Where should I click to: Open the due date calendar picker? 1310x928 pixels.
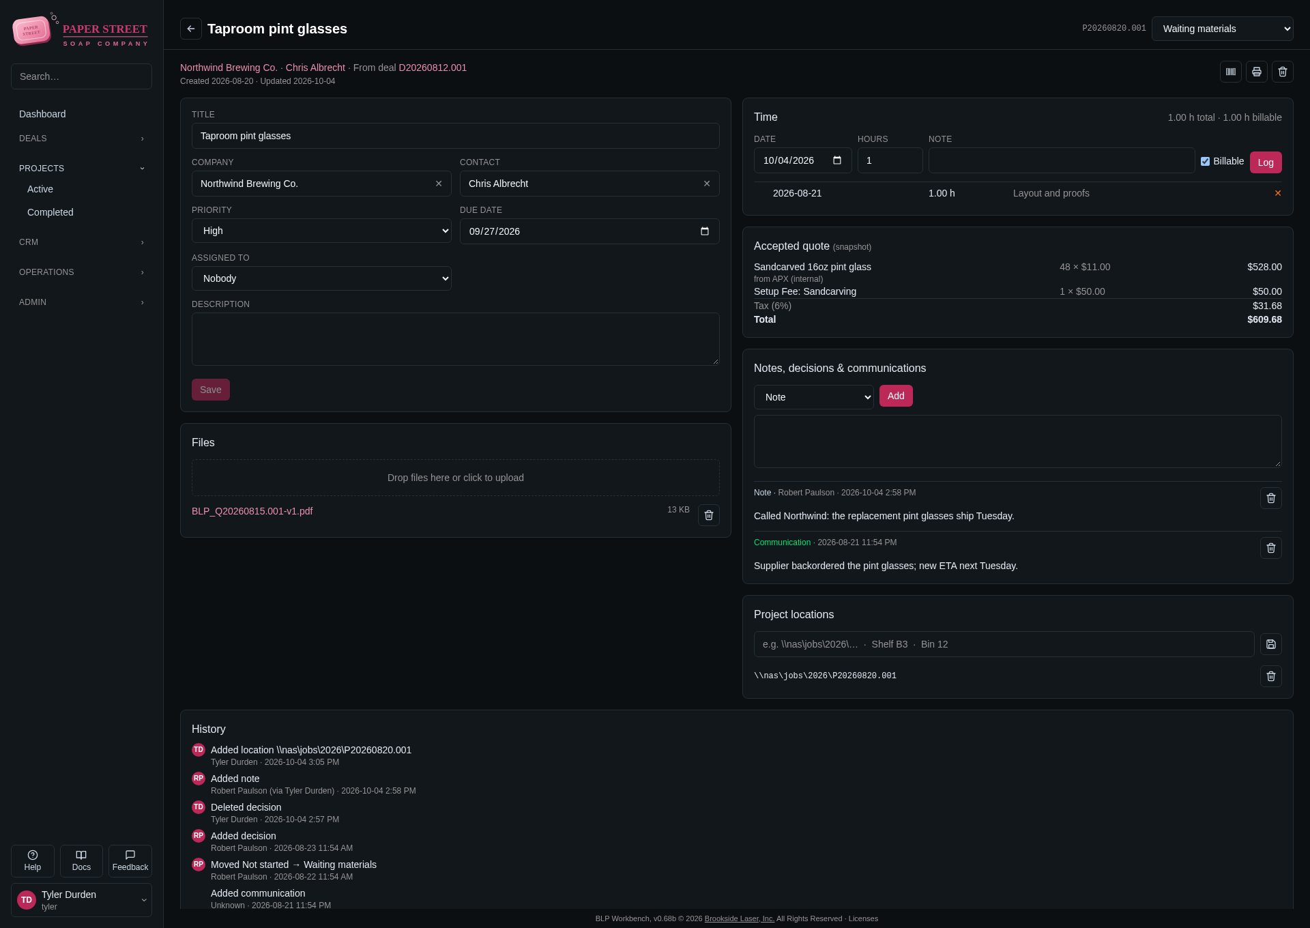coord(705,231)
